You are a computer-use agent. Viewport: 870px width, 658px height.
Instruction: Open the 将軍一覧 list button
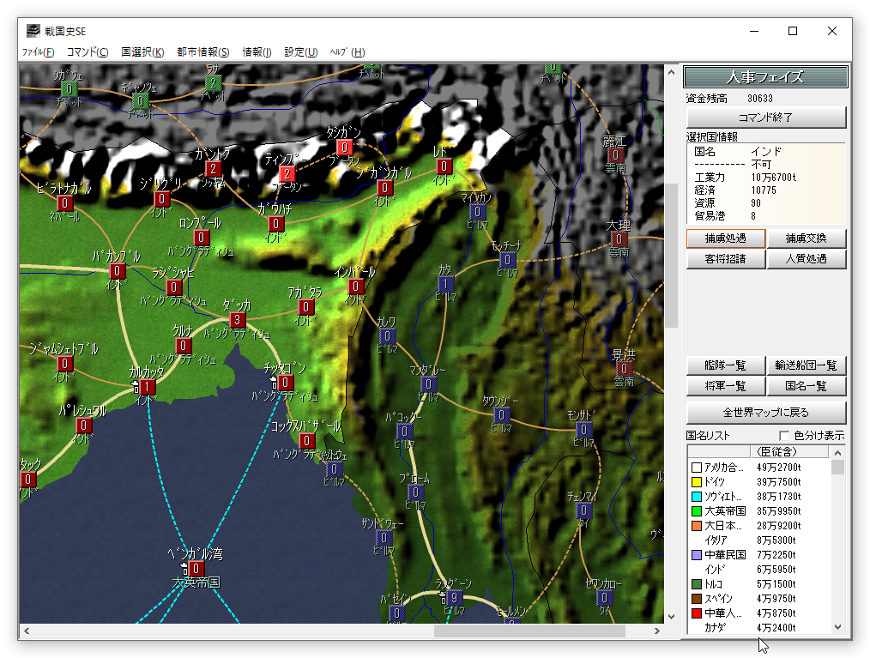pos(725,386)
